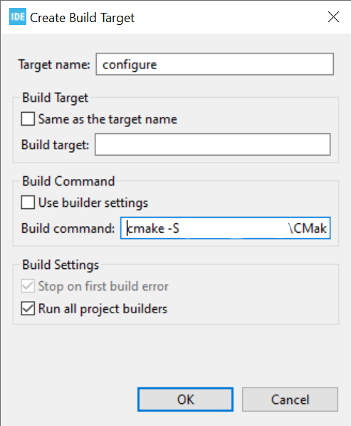This screenshot has width=351, height=426.
Task: Close the Create Build Target dialog
Action: (x=333, y=17)
